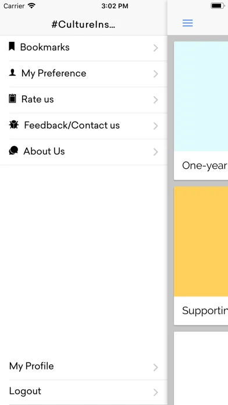This screenshot has height=405, width=228.
Task: Tap Logout
Action: point(84,392)
